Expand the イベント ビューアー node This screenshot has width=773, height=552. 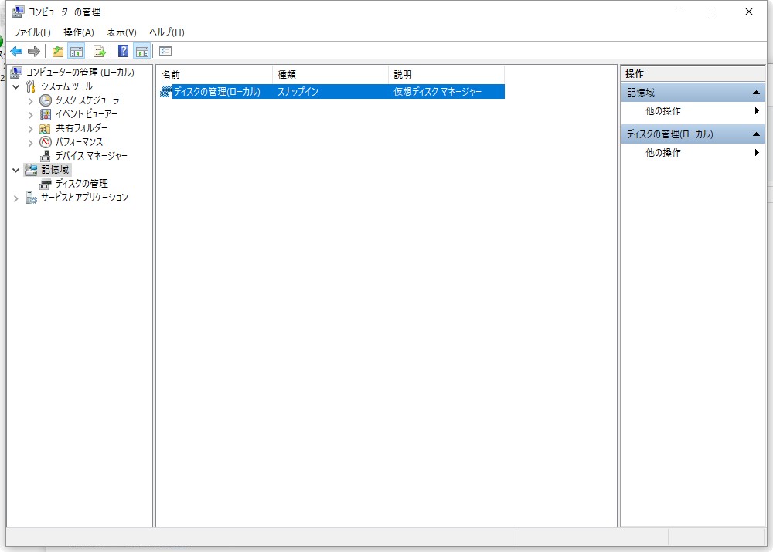tap(31, 115)
